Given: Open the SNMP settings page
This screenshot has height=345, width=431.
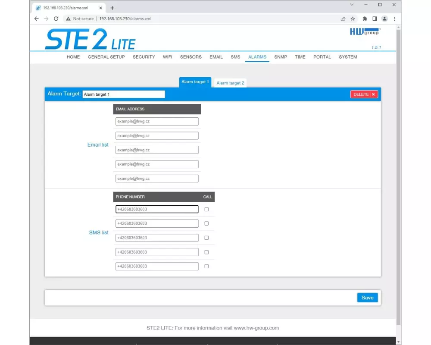Looking at the screenshot, I should (x=280, y=57).
